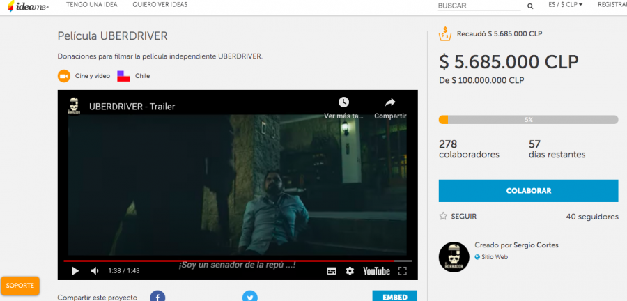Click the 40 seguidores text
This screenshot has width=627, height=301.
(x=592, y=217)
